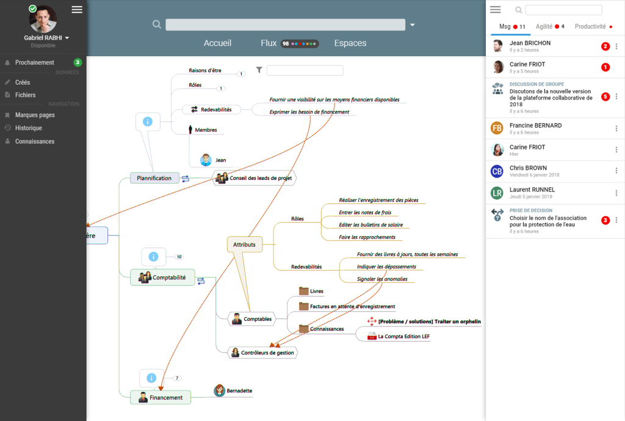
Task: Click the info bubble above Plannification
Action: click(x=147, y=121)
